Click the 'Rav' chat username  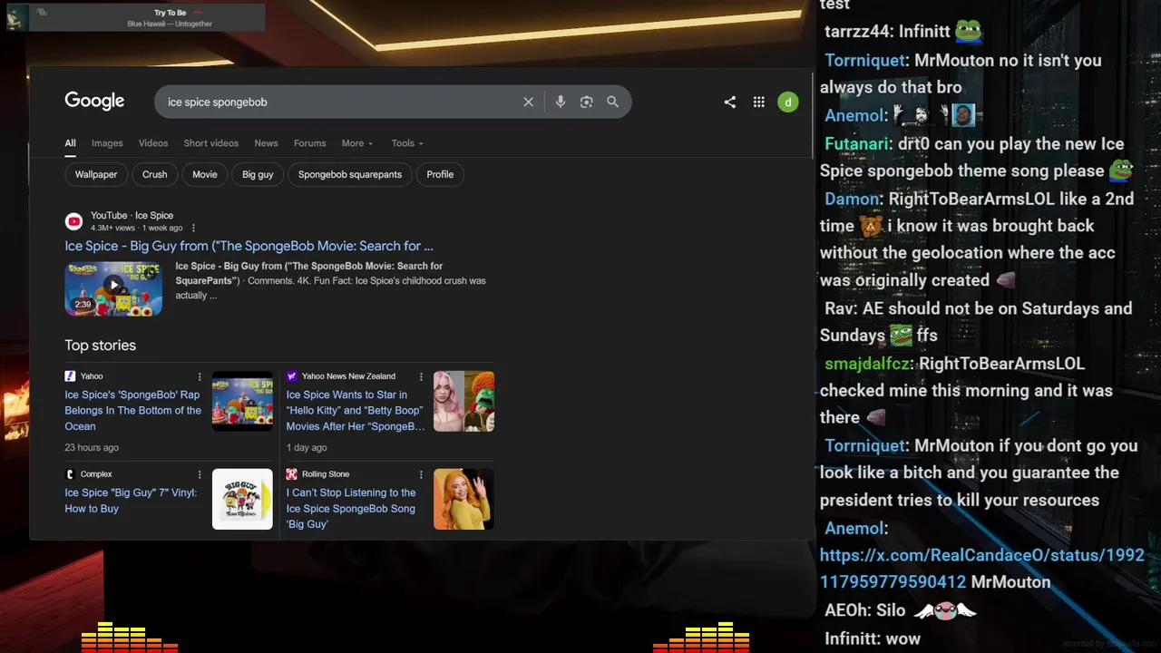[x=839, y=308]
